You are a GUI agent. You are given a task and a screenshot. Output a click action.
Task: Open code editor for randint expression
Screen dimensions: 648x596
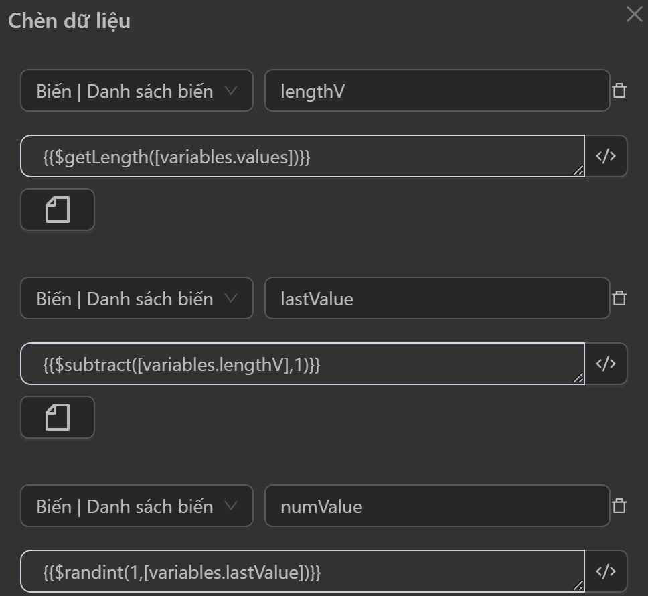click(606, 571)
